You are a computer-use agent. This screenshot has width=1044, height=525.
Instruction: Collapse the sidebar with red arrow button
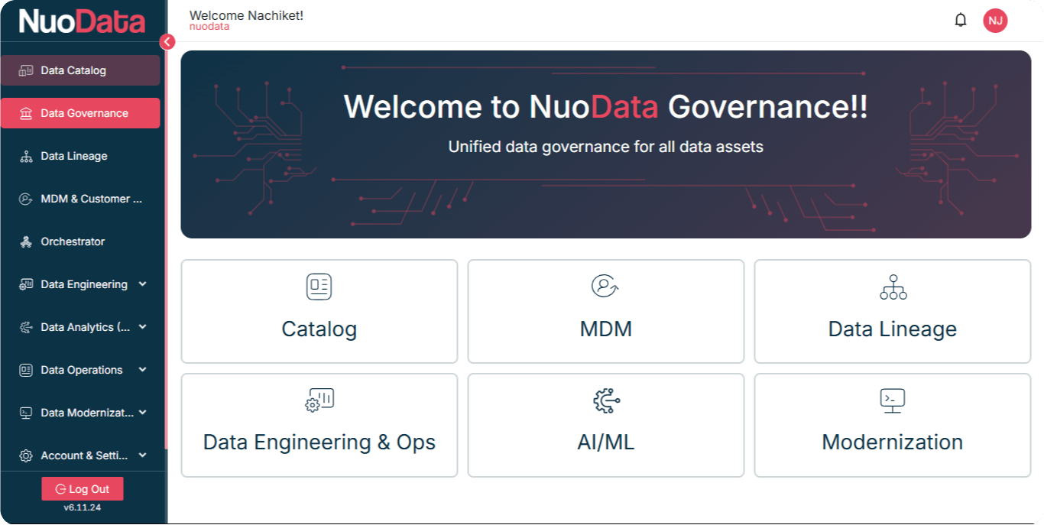pos(167,42)
